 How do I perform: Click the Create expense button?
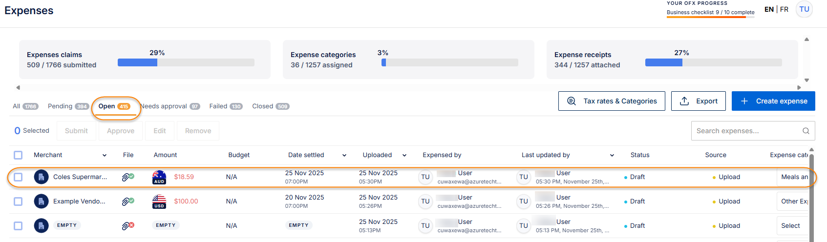point(773,101)
